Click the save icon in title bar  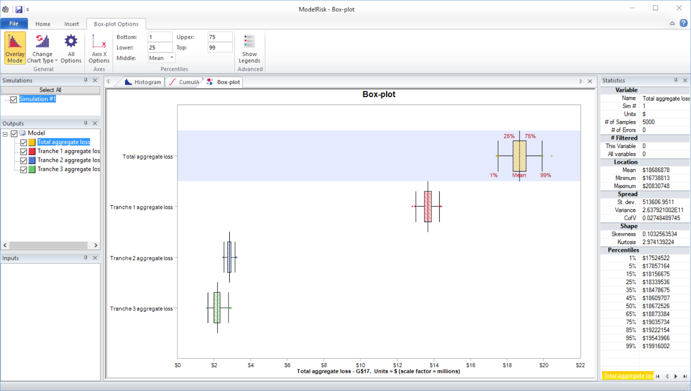(x=19, y=9)
